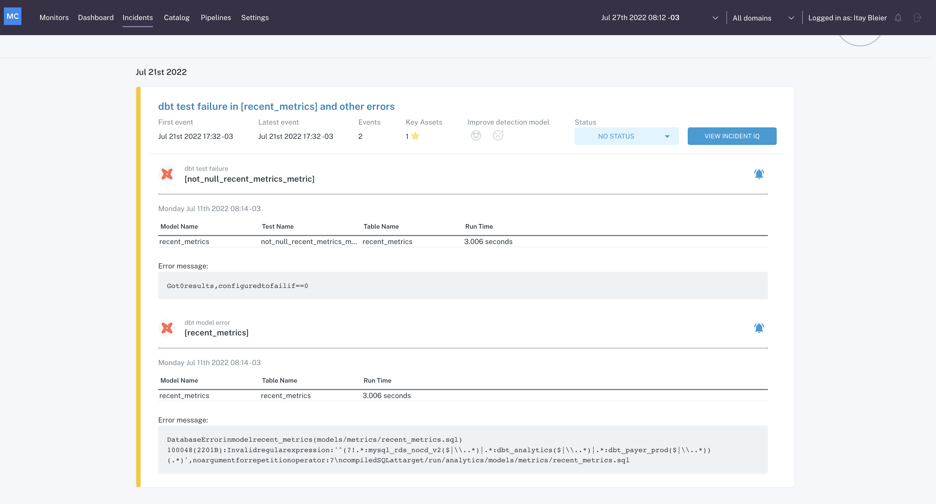This screenshot has width=936, height=504.
Task: Click the sad face feedback icon
Action: (x=498, y=135)
